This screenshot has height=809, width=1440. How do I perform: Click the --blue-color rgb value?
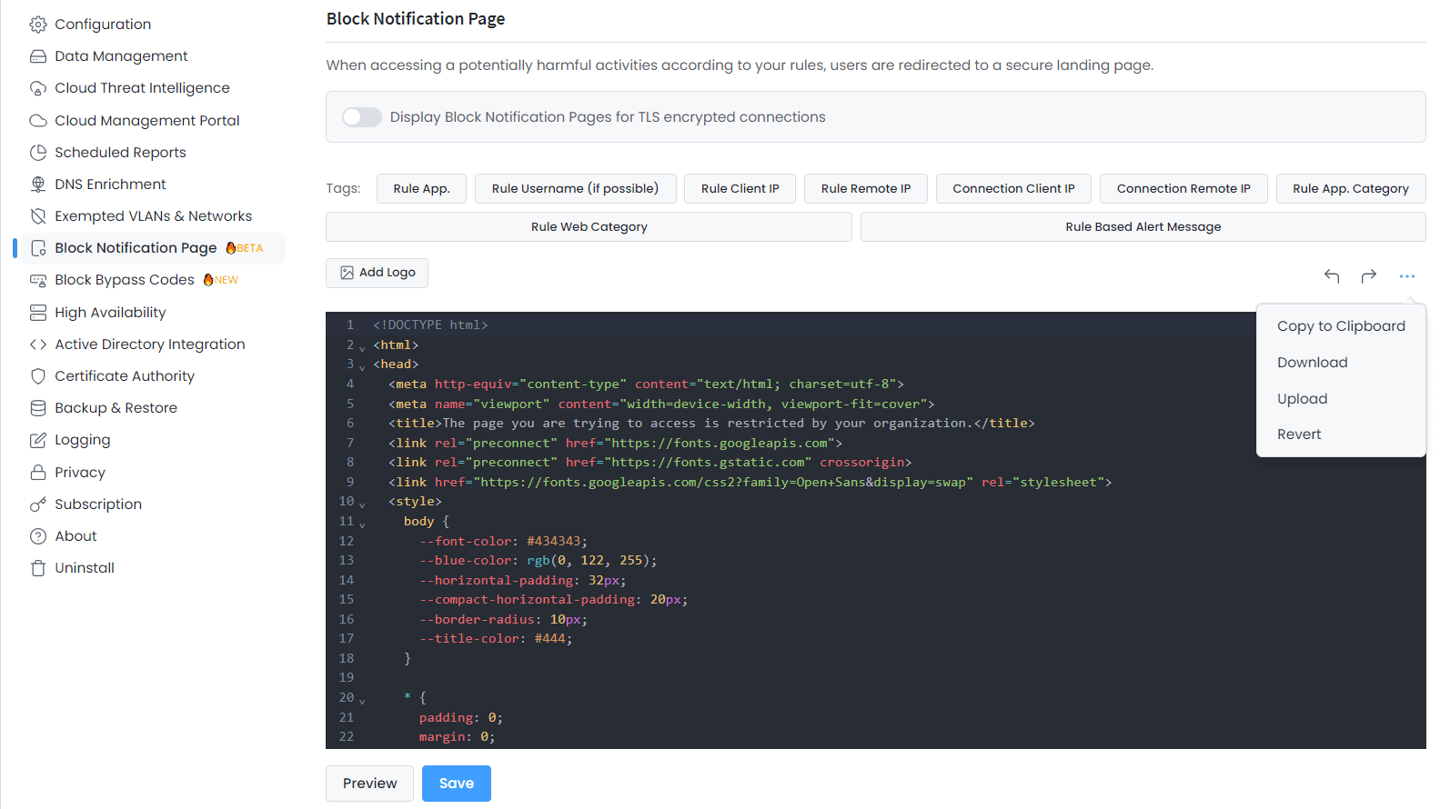(588, 561)
